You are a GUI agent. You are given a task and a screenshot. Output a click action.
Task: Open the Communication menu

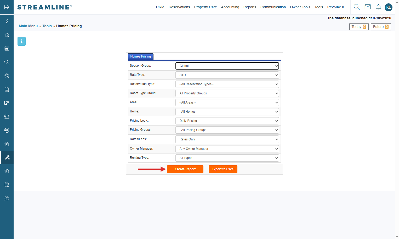point(273,7)
